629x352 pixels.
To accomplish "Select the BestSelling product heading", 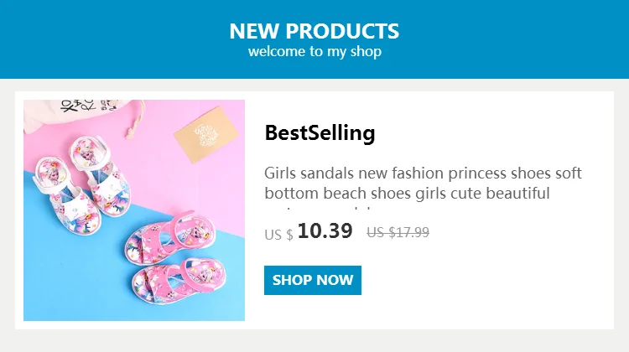I will [x=320, y=133].
